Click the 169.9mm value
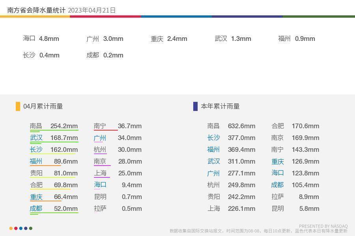Image resolution: width=355 pixels, height=236 pixels. pyautogui.click(x=306, y=138)
